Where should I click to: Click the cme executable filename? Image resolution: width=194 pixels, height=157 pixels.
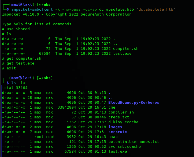click(112, 107)
